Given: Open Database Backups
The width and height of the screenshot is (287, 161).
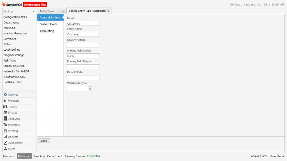Looking at the screenshot, I should [x=14, y=77].
